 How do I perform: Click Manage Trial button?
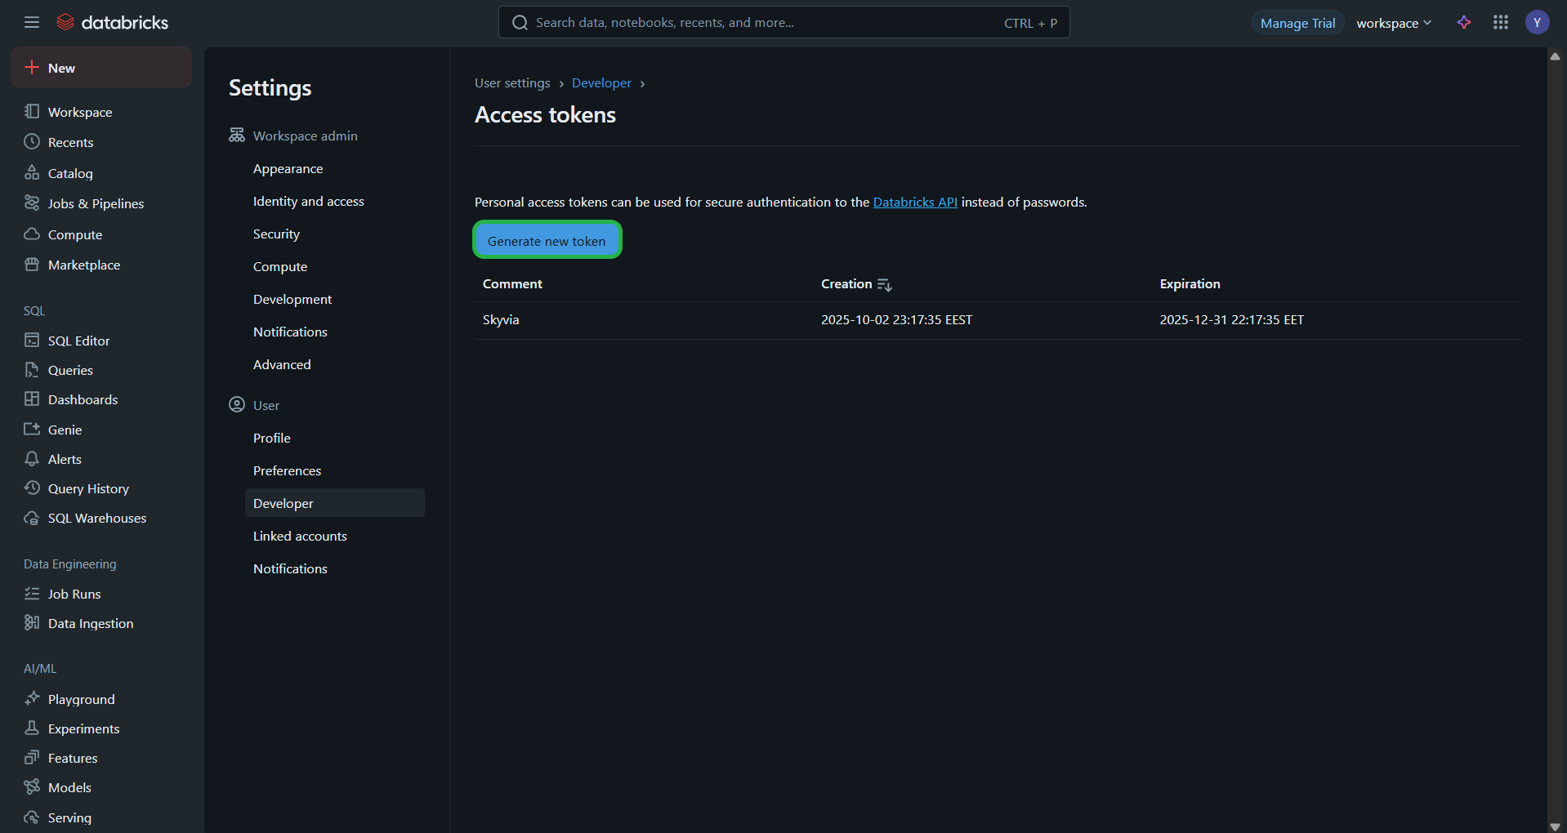tap(1297, 23)
